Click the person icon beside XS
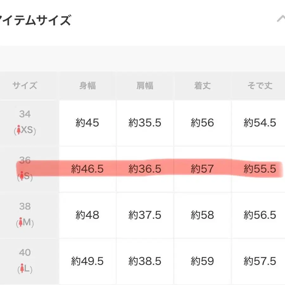 pos(19,130)
